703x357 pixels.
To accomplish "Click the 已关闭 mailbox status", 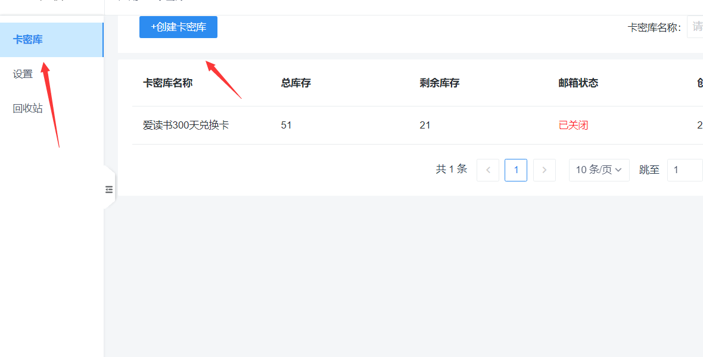I will (573, 126).
